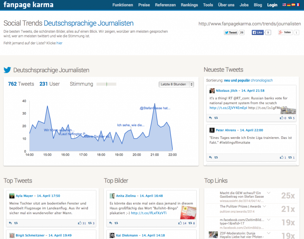The image size is (304, 239).
Task: Select the English flag language icon
Action: 284,5
